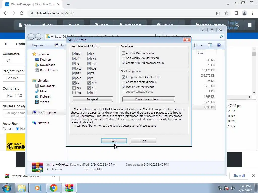Open Desktop in Explorer sidebar

click(45, 59)
